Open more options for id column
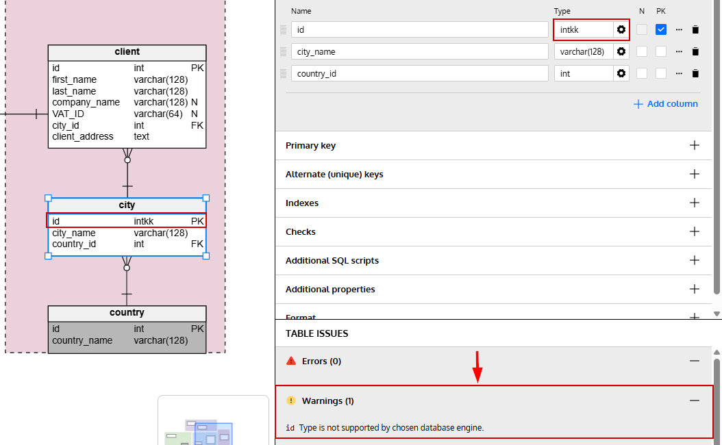 point(679,30)
